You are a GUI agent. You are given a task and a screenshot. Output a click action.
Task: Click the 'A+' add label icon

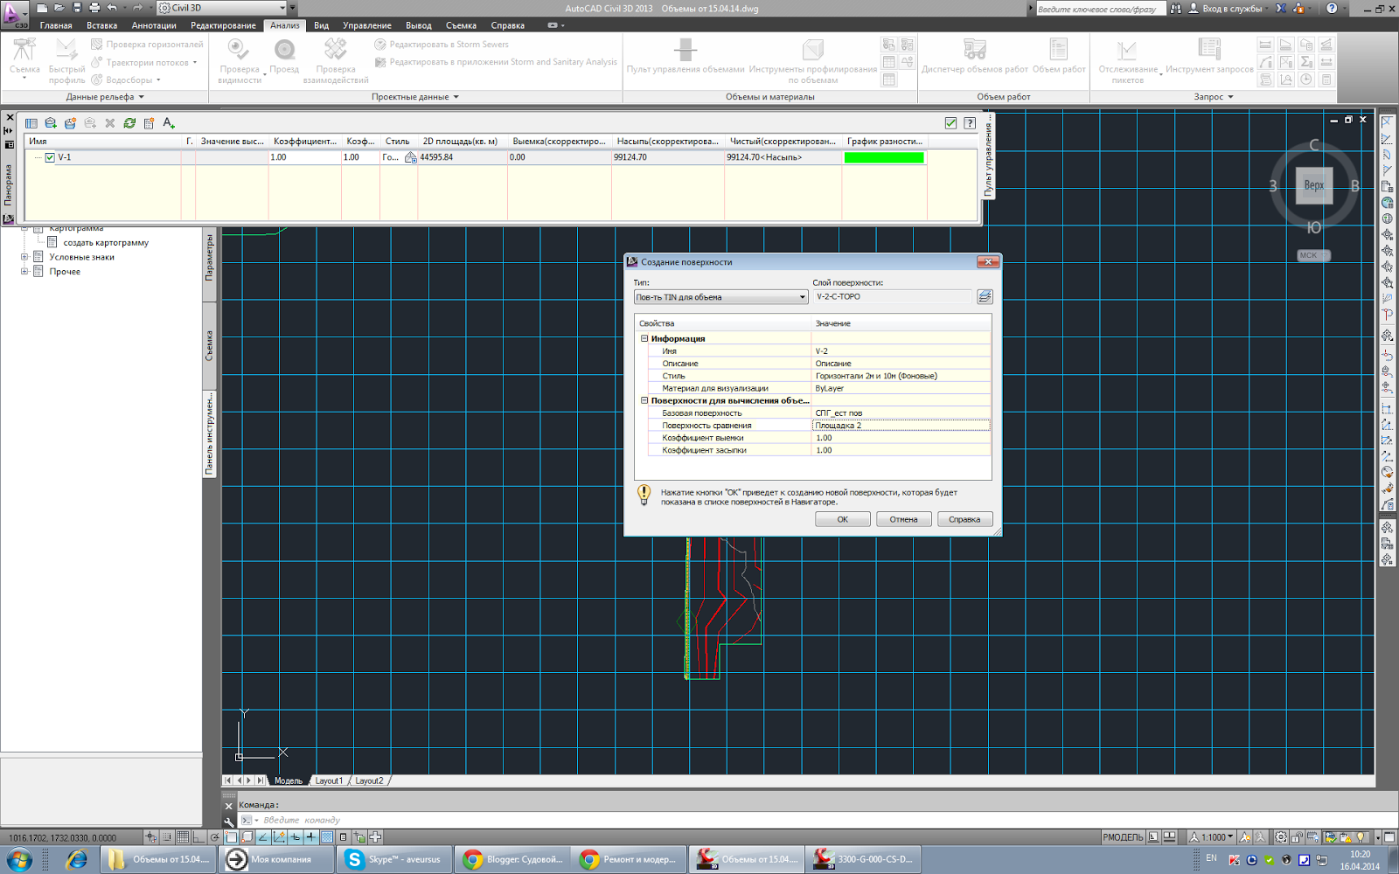tap(169, 123)
